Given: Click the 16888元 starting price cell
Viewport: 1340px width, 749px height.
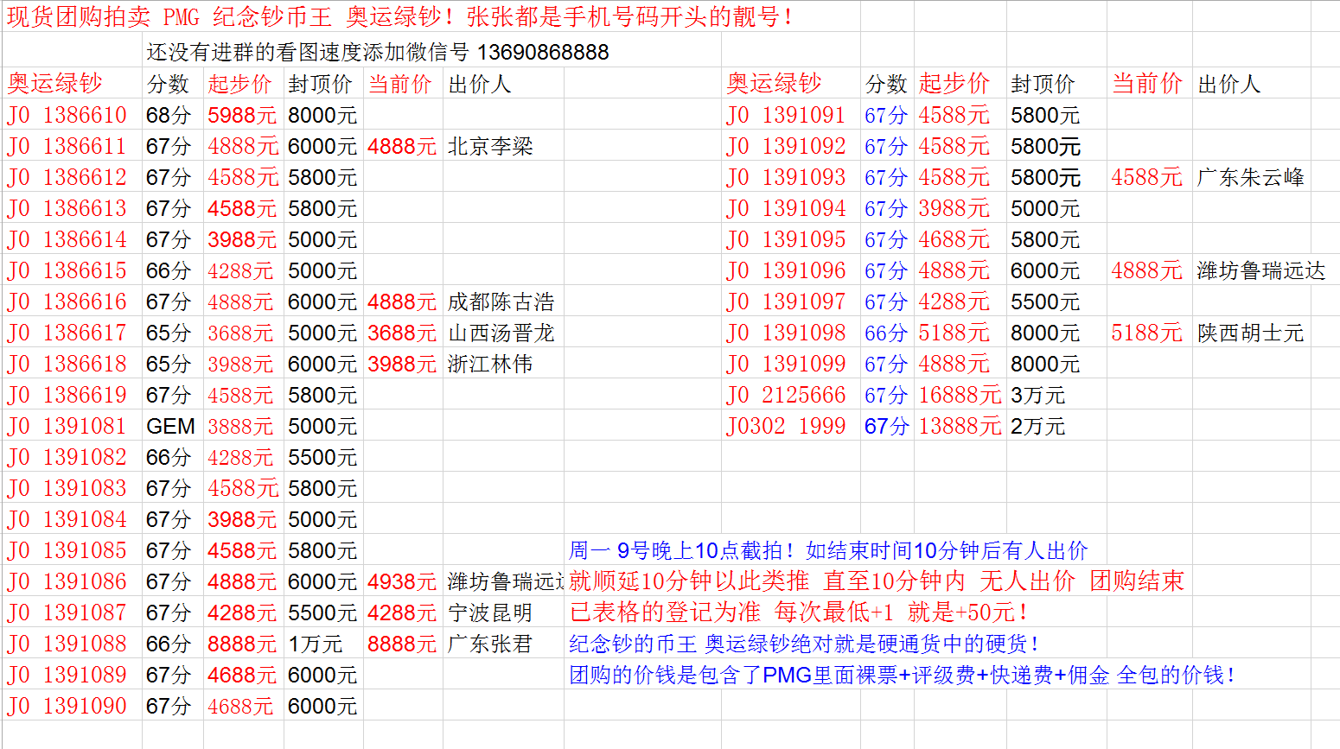Looking at the screenshot, I should coord(959,395).
